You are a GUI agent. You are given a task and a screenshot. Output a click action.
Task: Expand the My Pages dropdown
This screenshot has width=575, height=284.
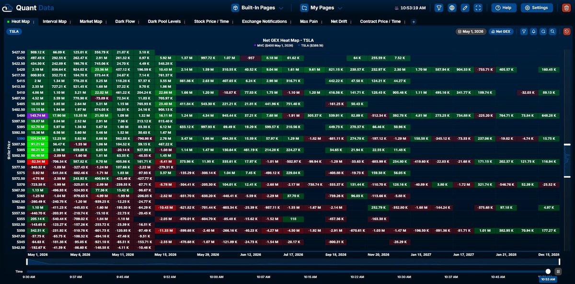pos(321,8)
